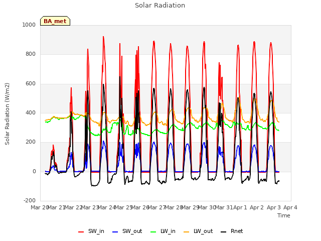
Task: Click the 400 y-axis tick label
Action: click(x=31, y=112)
